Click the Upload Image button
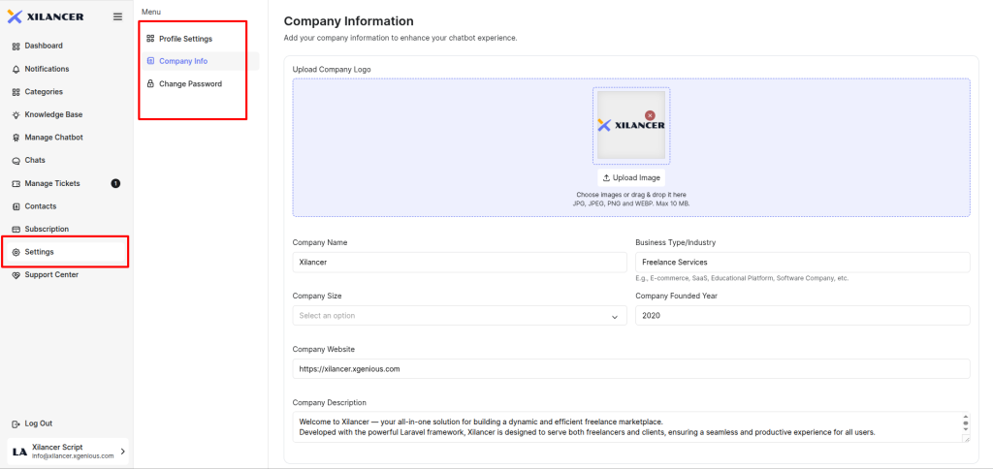 (x=631, y=178)
